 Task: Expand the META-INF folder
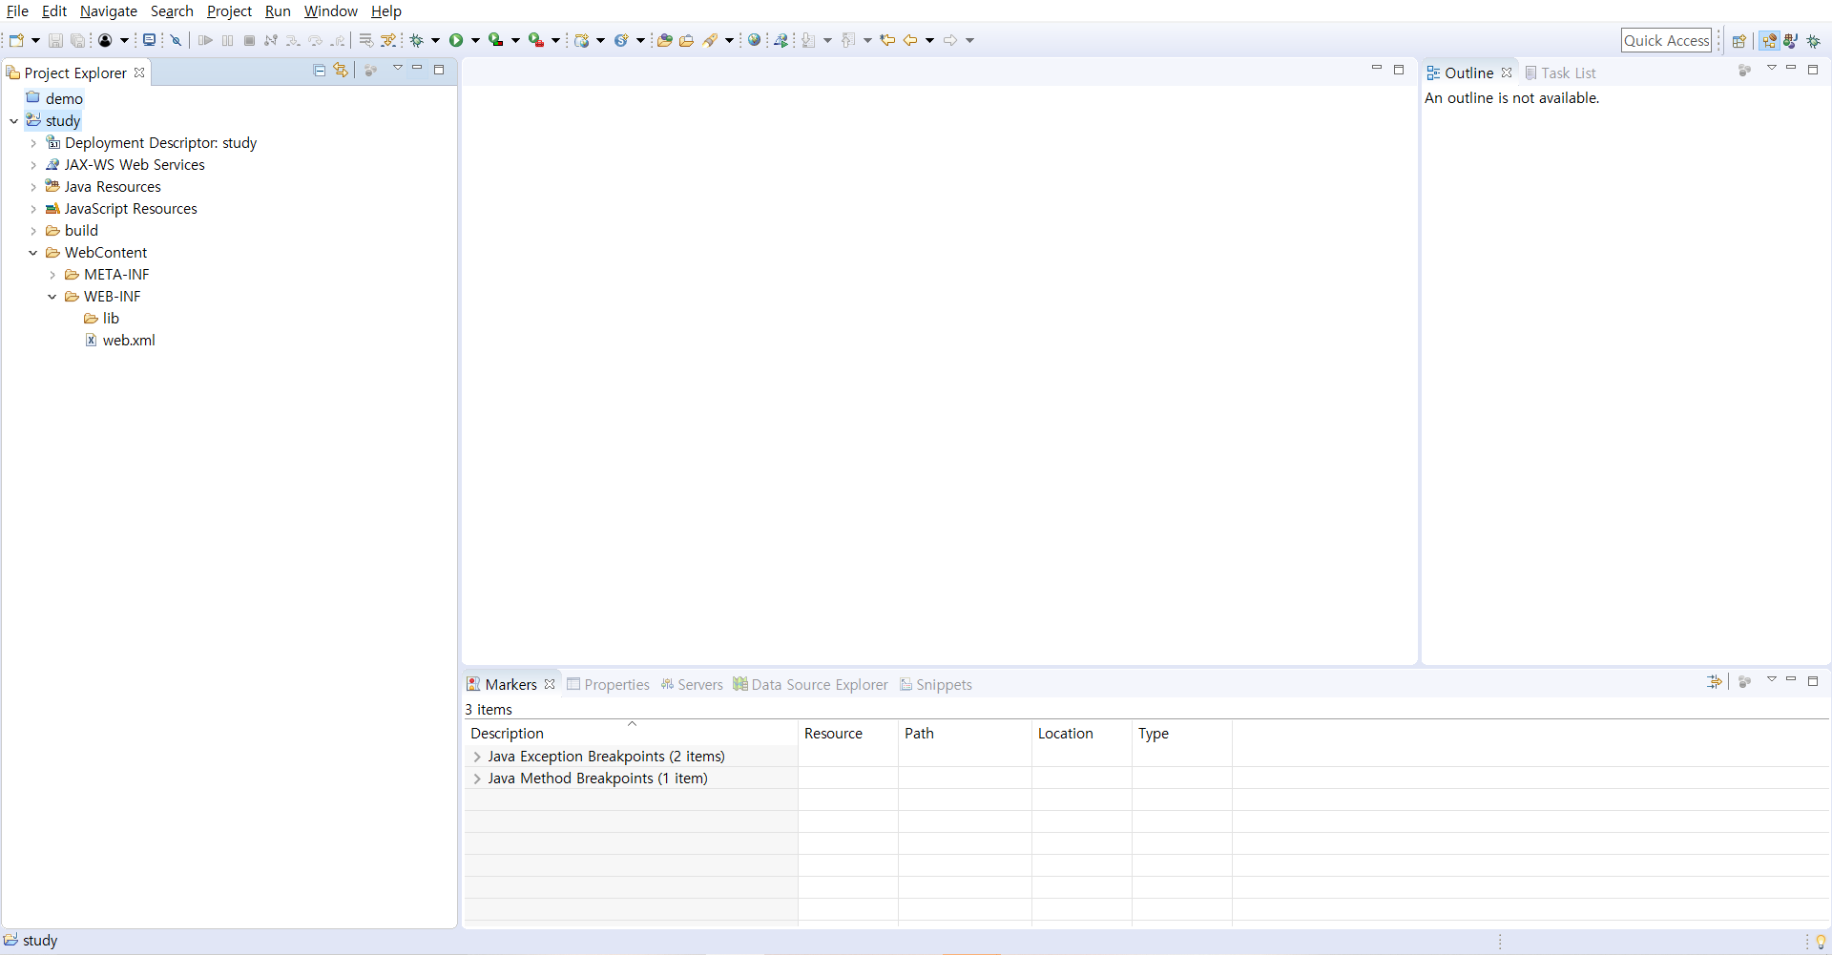[52, 275]
